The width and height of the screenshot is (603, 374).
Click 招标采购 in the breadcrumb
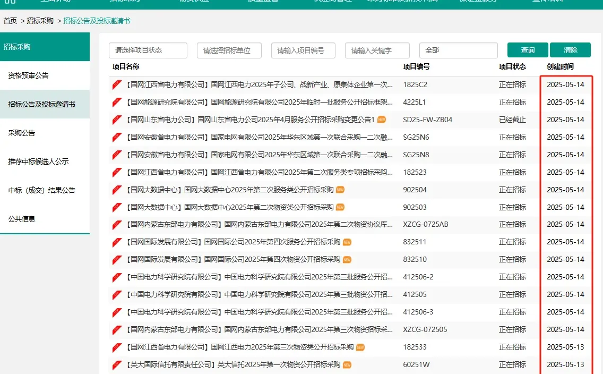point(40,21)
